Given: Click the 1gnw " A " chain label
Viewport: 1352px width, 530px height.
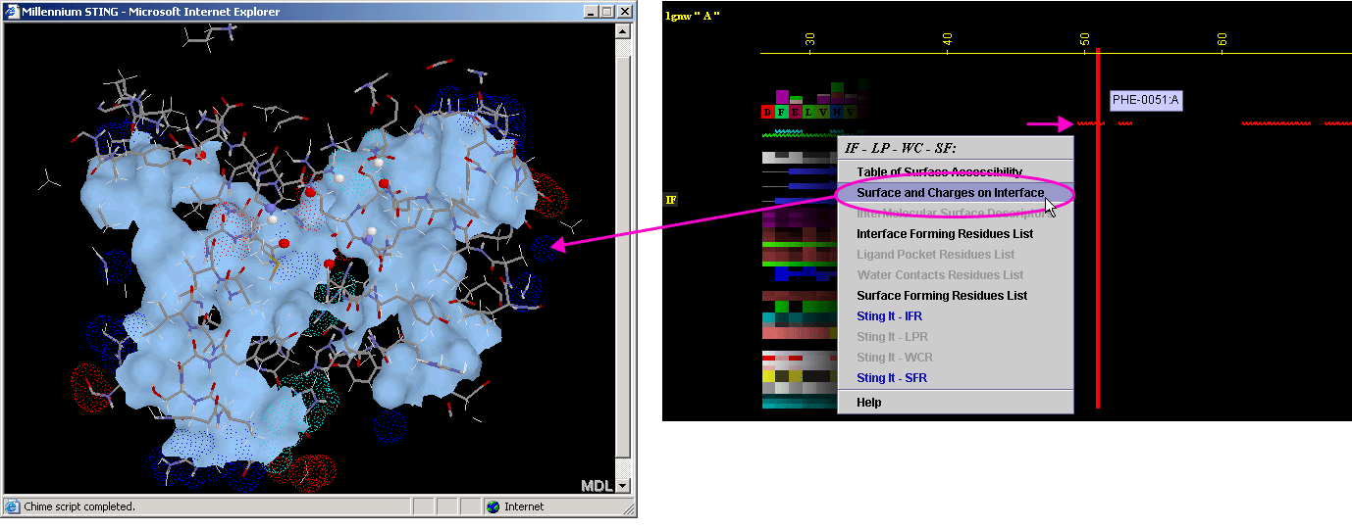Looking at the screenshot, I should click(693, 16).
